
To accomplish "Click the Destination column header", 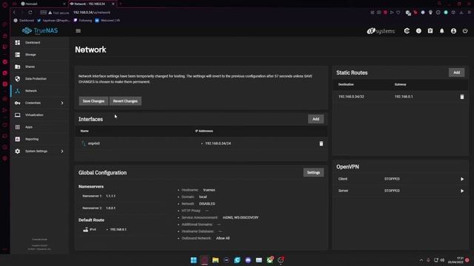I will click(x=346, y=84).
